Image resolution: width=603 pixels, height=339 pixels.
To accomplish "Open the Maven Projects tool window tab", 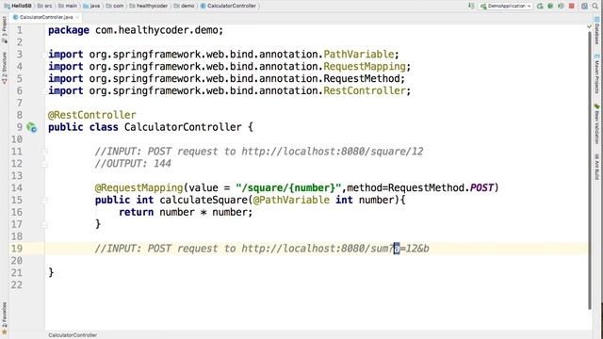I will click(x=596, y=75).
